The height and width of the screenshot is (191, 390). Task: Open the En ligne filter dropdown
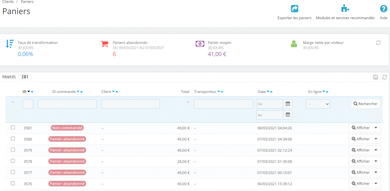(318, 104)
